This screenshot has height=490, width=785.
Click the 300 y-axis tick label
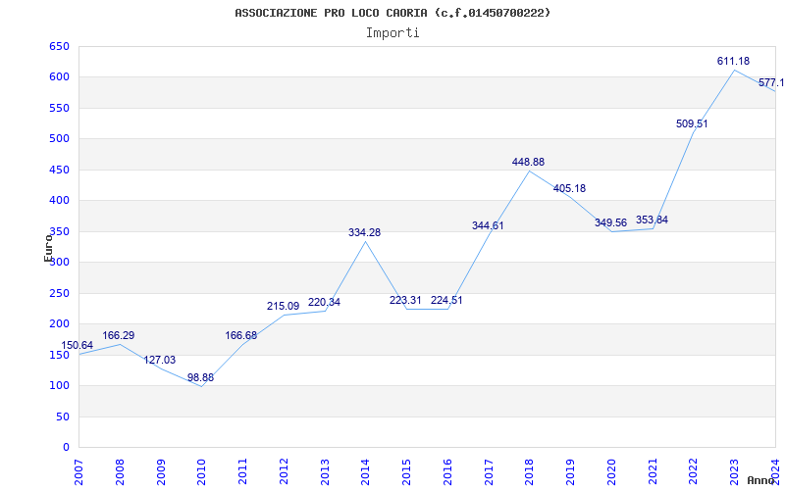click(x=59, y=262)
